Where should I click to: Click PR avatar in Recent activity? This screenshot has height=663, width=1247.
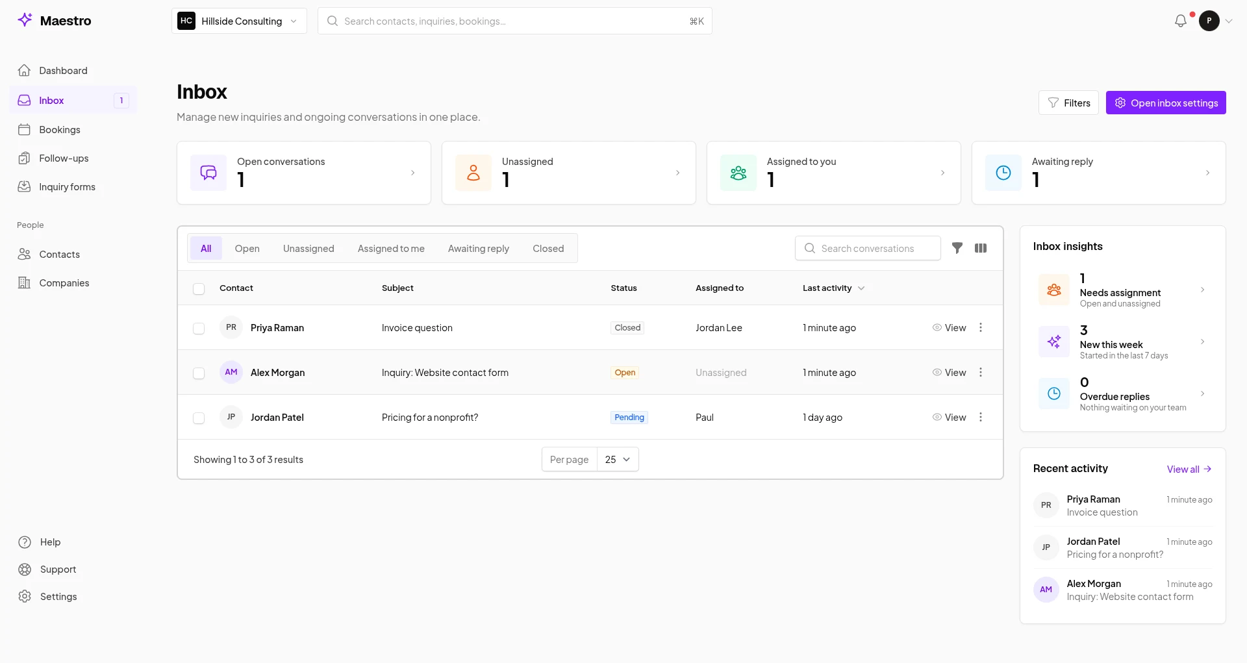click(1046, 505)
